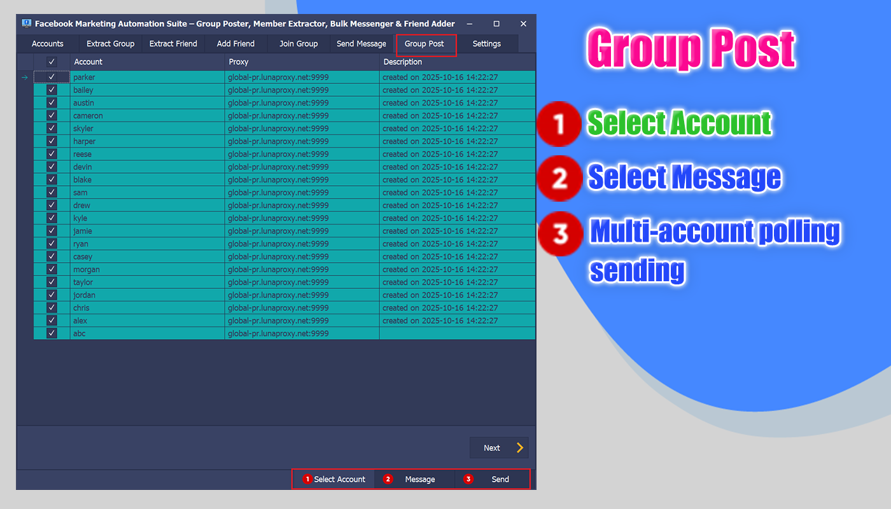The height and width of the screenshot is (509, 891).
Task: Toggle the checkbox next to drew
Action: click(52, 205)
